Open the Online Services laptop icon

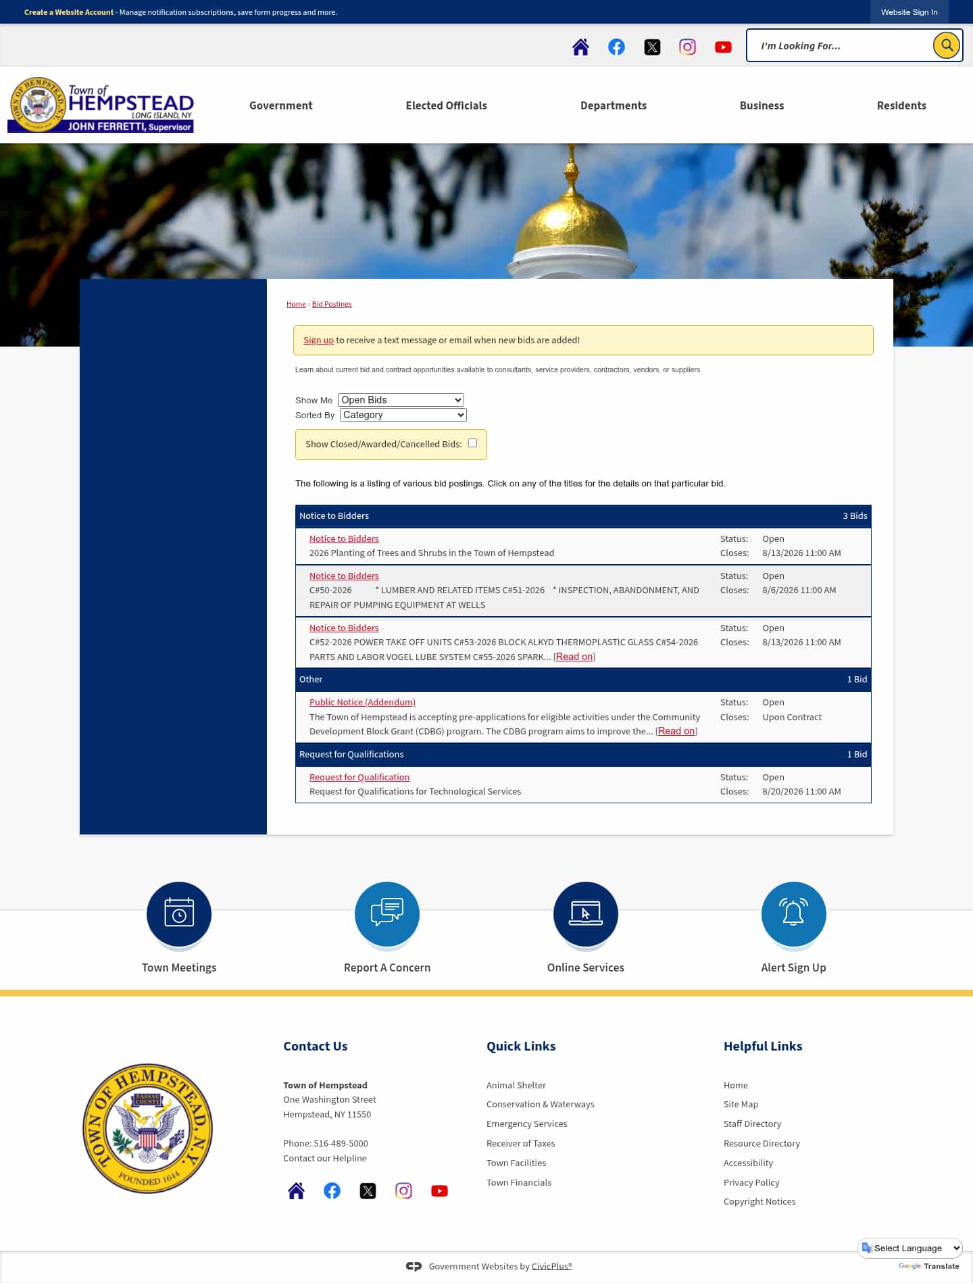click(x=586, y=913)
